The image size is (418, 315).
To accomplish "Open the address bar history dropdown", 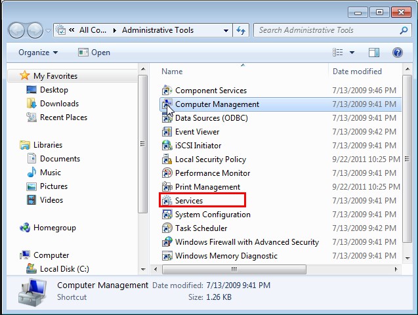I will (x=226, y=30).
